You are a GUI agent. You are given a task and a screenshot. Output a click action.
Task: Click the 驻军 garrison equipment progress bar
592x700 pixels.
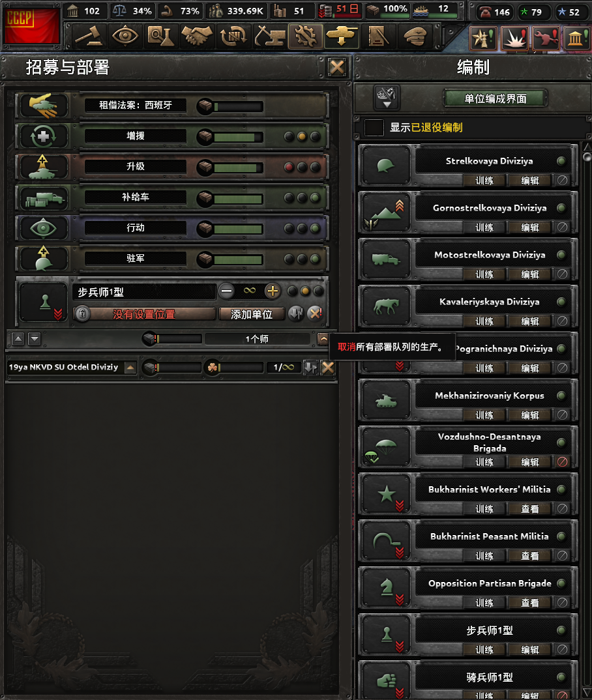click(x=238, y=259)
